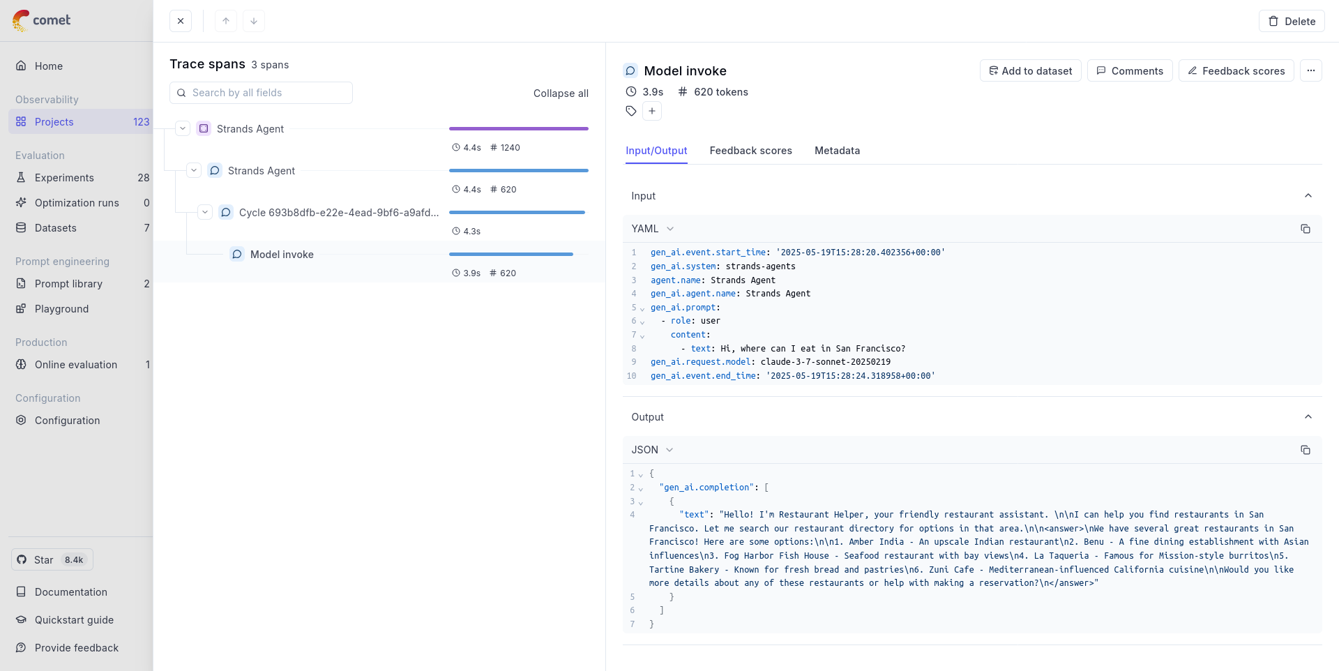Open the Comet logo home link
Image resolution: width=1339 pixels, height=671 pixels.
click(42, 20)
